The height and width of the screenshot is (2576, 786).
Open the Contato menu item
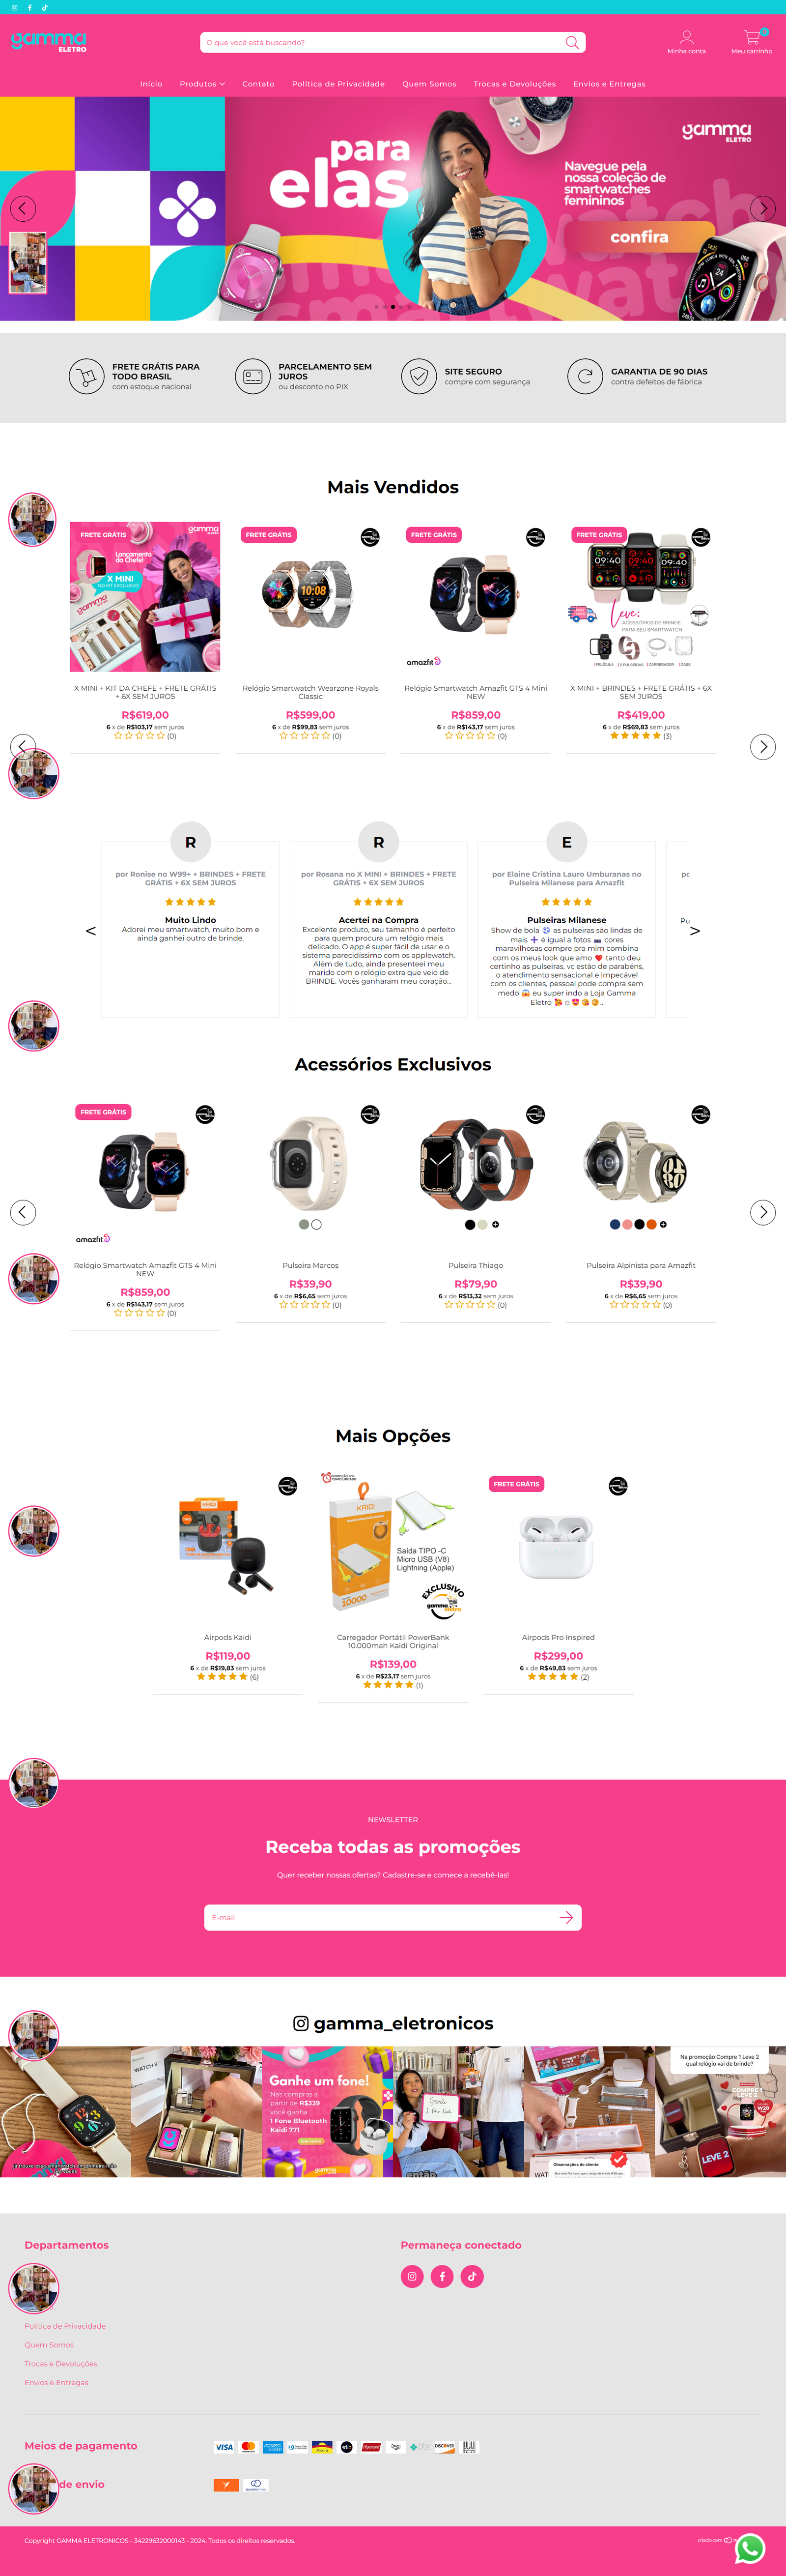click(258, 84)
